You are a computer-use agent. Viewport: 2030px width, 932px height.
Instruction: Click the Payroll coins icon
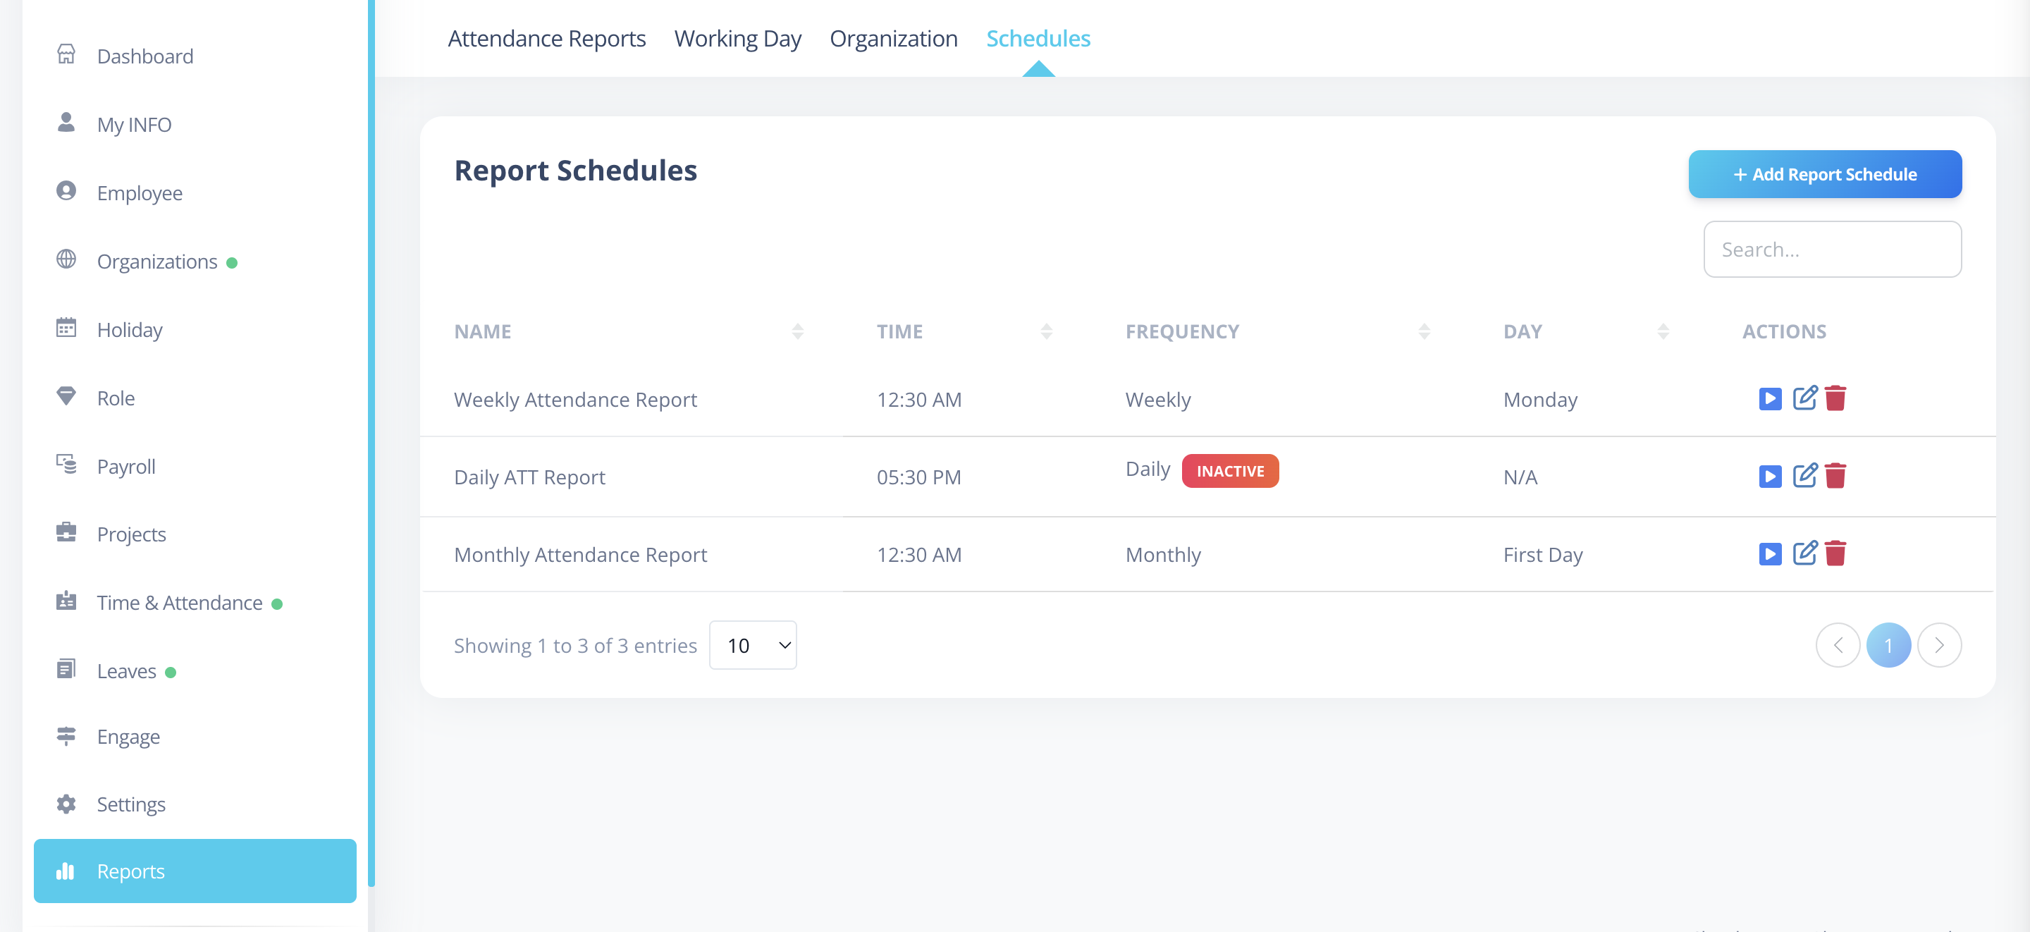66,464
